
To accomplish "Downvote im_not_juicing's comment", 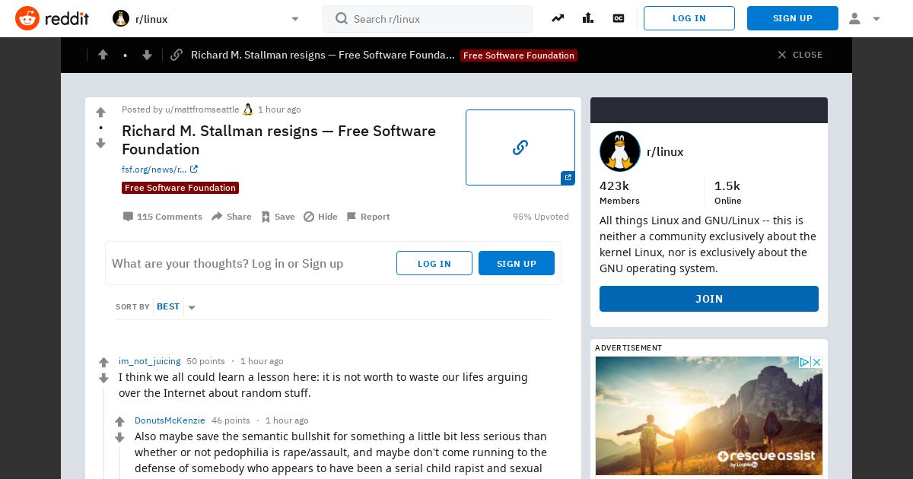I will click(103, 378).
